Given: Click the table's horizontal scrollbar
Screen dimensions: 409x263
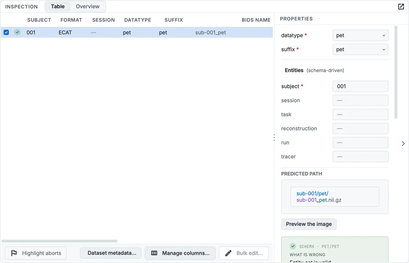Looking at the screenshot, I should click(59, 241).
